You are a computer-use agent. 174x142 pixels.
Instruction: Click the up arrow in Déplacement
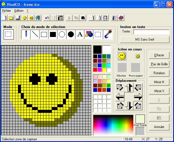point(129,88)
